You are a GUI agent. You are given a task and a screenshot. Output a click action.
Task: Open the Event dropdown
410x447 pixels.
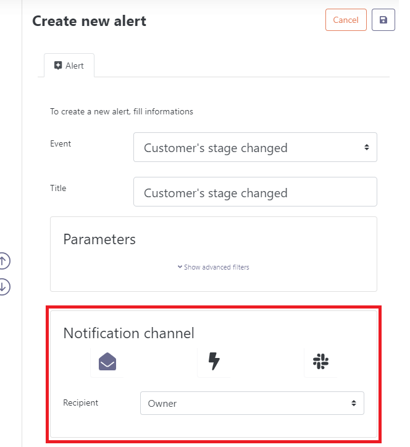254,148
